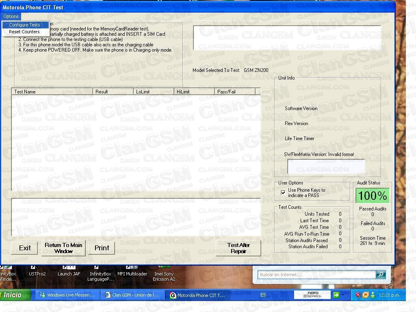Click the green arrow Nero search go icon
This screenshot has height=312, width=416.
click(x=336, y=295)
